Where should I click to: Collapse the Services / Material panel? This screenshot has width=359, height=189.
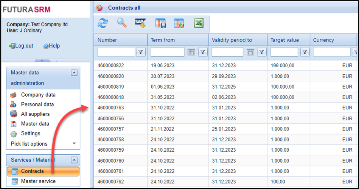[74, 160]
